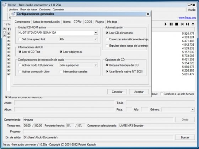
Task: Open the Comprimir menu
Action: coord(58,10)
